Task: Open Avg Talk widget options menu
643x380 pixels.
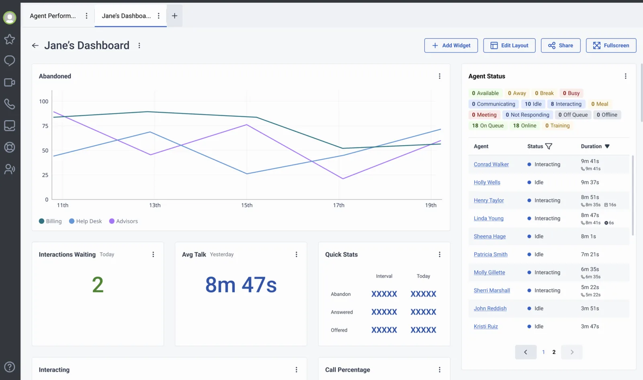Action: (x=297, y=255)
